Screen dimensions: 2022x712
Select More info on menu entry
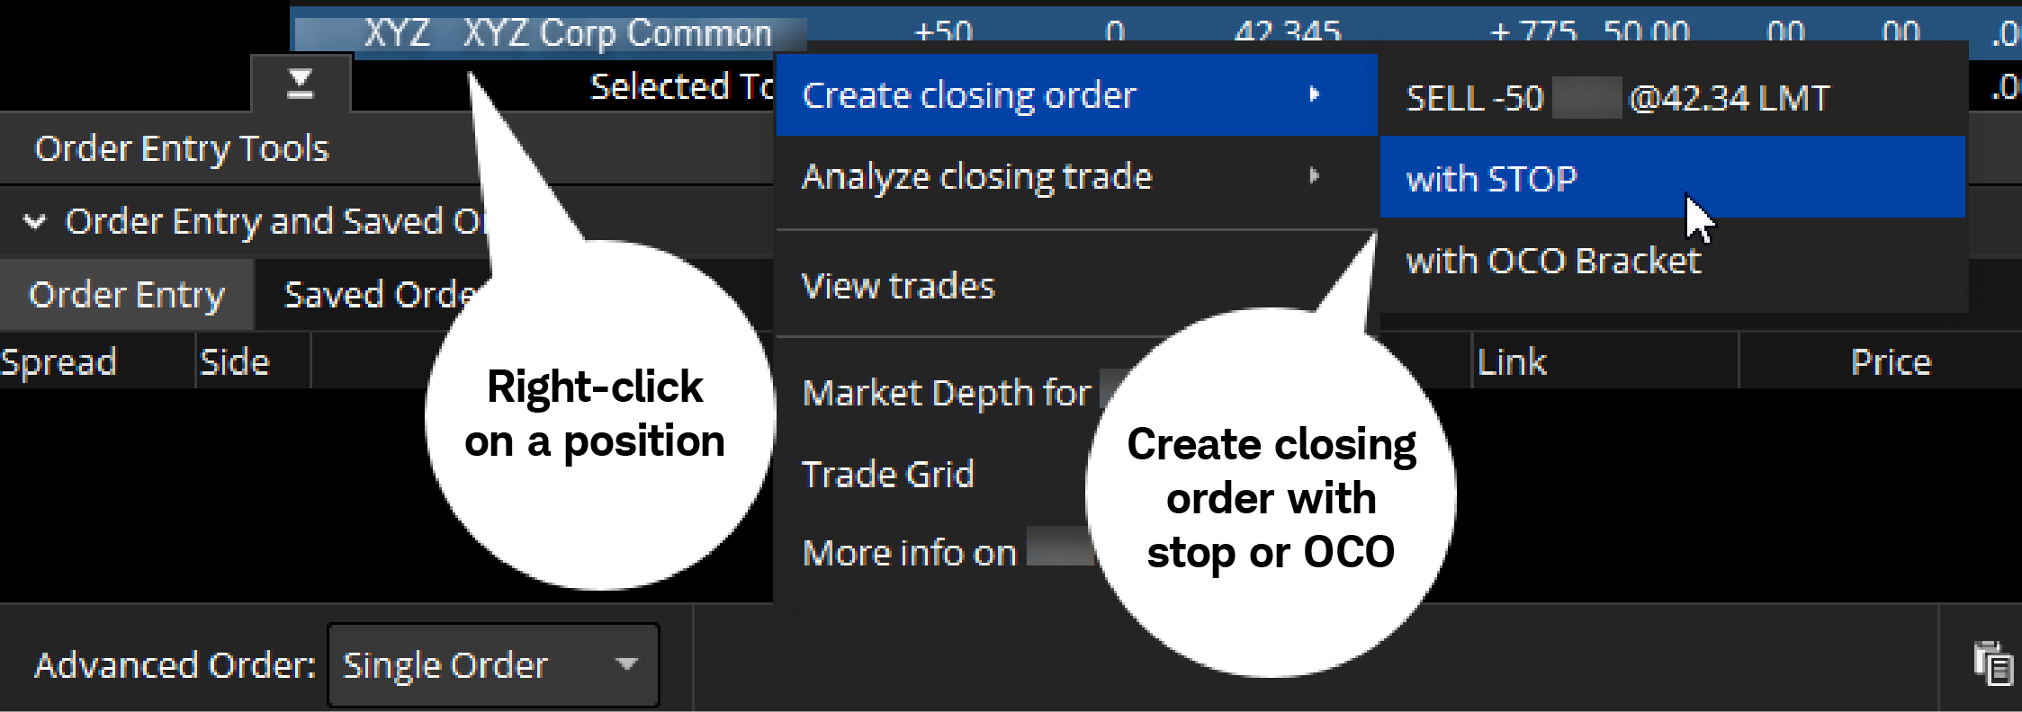909,552
